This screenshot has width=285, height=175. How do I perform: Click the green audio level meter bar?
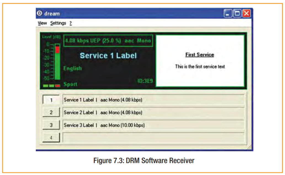coord(57,62)
